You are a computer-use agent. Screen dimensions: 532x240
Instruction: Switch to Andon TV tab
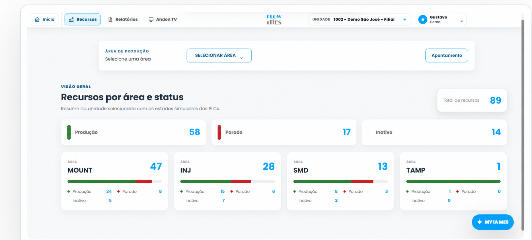click(163, 19)
